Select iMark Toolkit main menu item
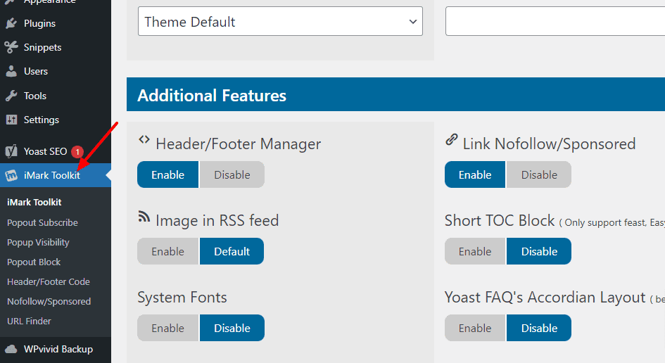 [56, 175]
